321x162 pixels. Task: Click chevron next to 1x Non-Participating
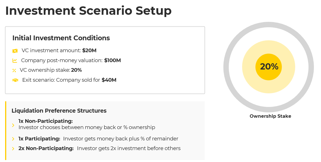click(x=13, y=125)
